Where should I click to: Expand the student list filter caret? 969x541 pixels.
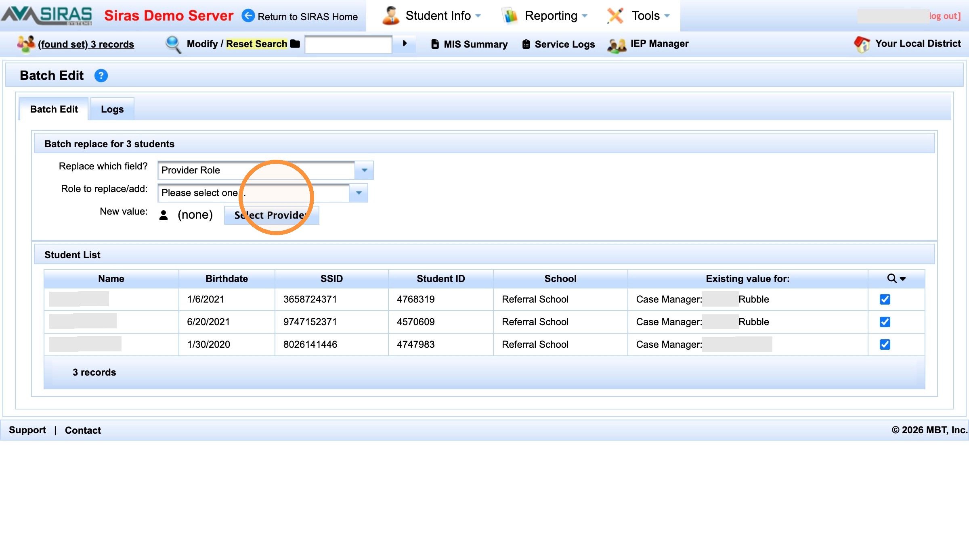(903, 279)
